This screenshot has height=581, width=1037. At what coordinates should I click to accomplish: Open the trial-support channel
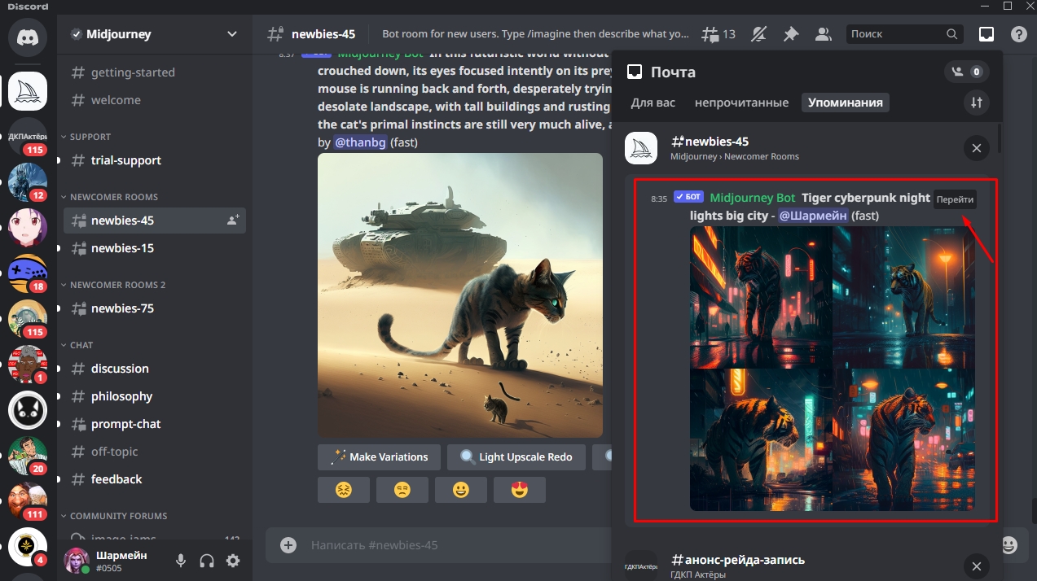click(155, 160)
